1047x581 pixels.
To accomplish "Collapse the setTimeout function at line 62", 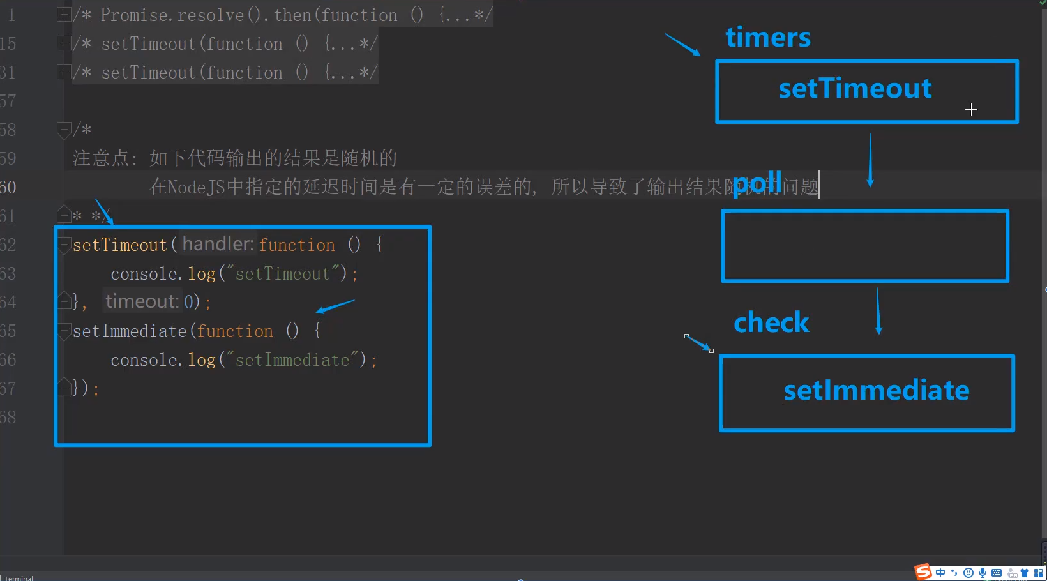I will click(x=64, y=245).
